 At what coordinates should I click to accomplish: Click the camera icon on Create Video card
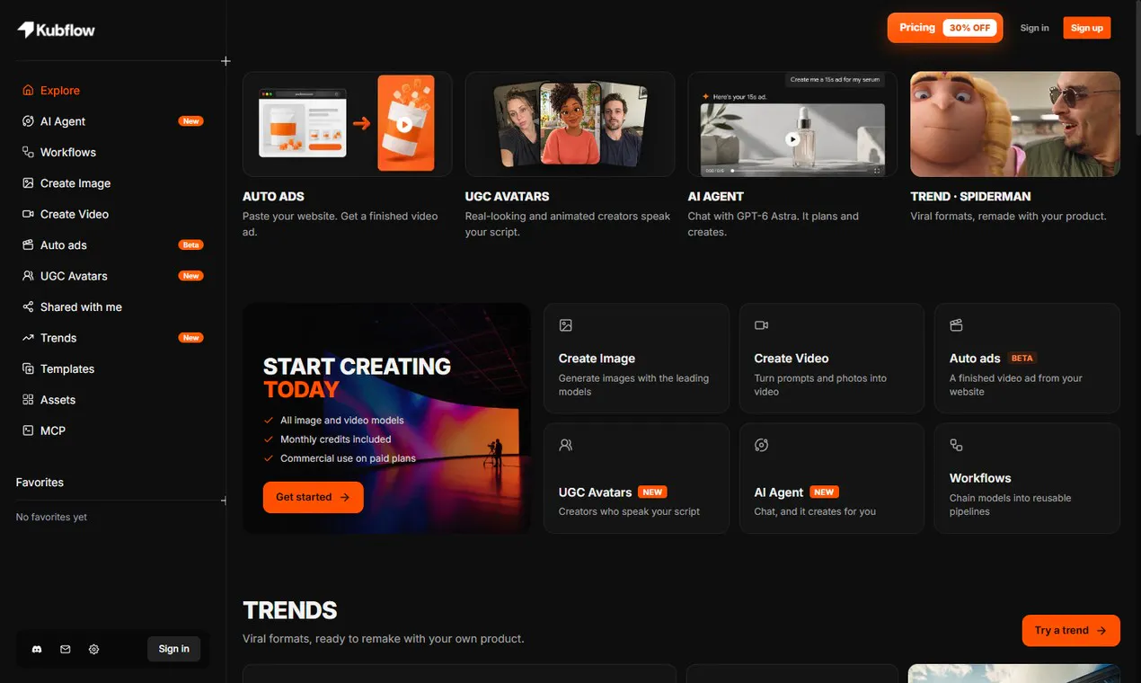(x=761, y=325)
